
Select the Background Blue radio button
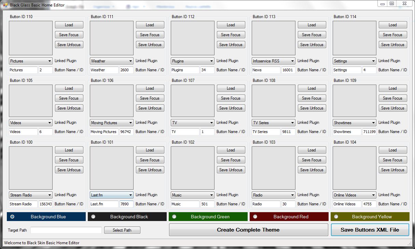tap(13, 217)
